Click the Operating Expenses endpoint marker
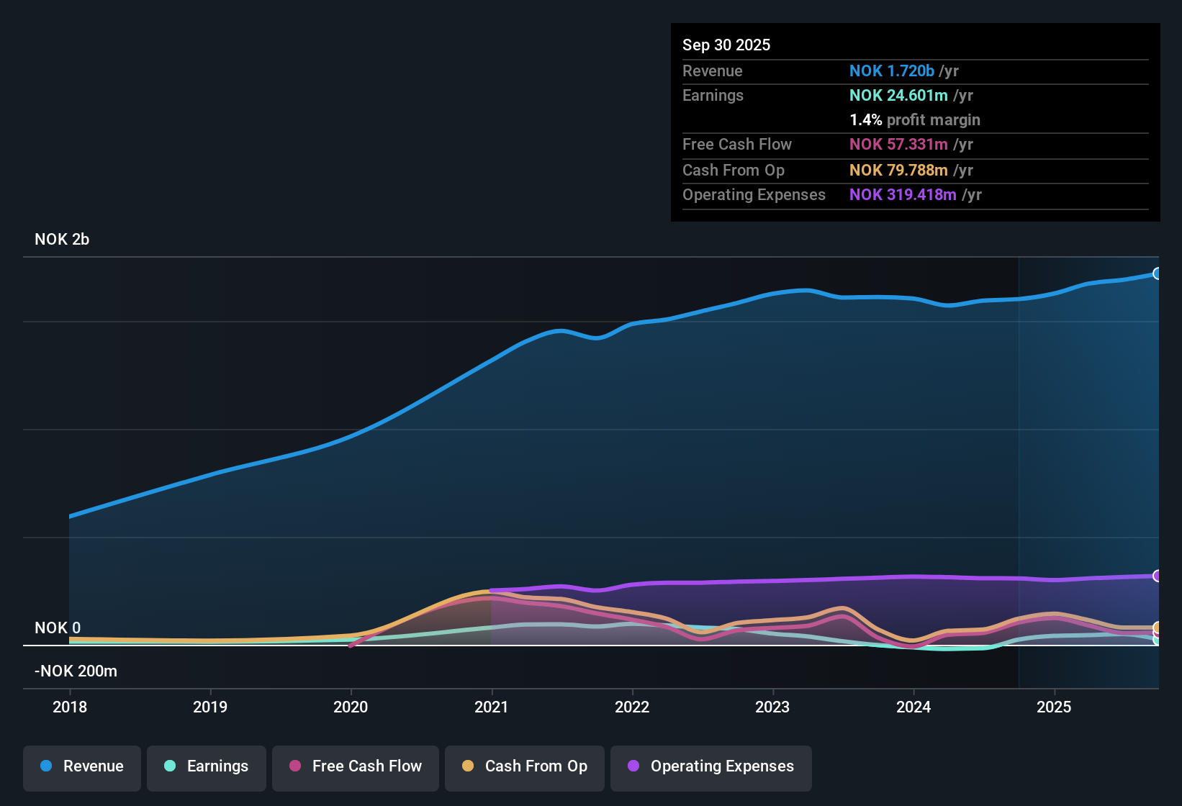The height and width of the screenshot is (806, 1182). coord(1158,576)
